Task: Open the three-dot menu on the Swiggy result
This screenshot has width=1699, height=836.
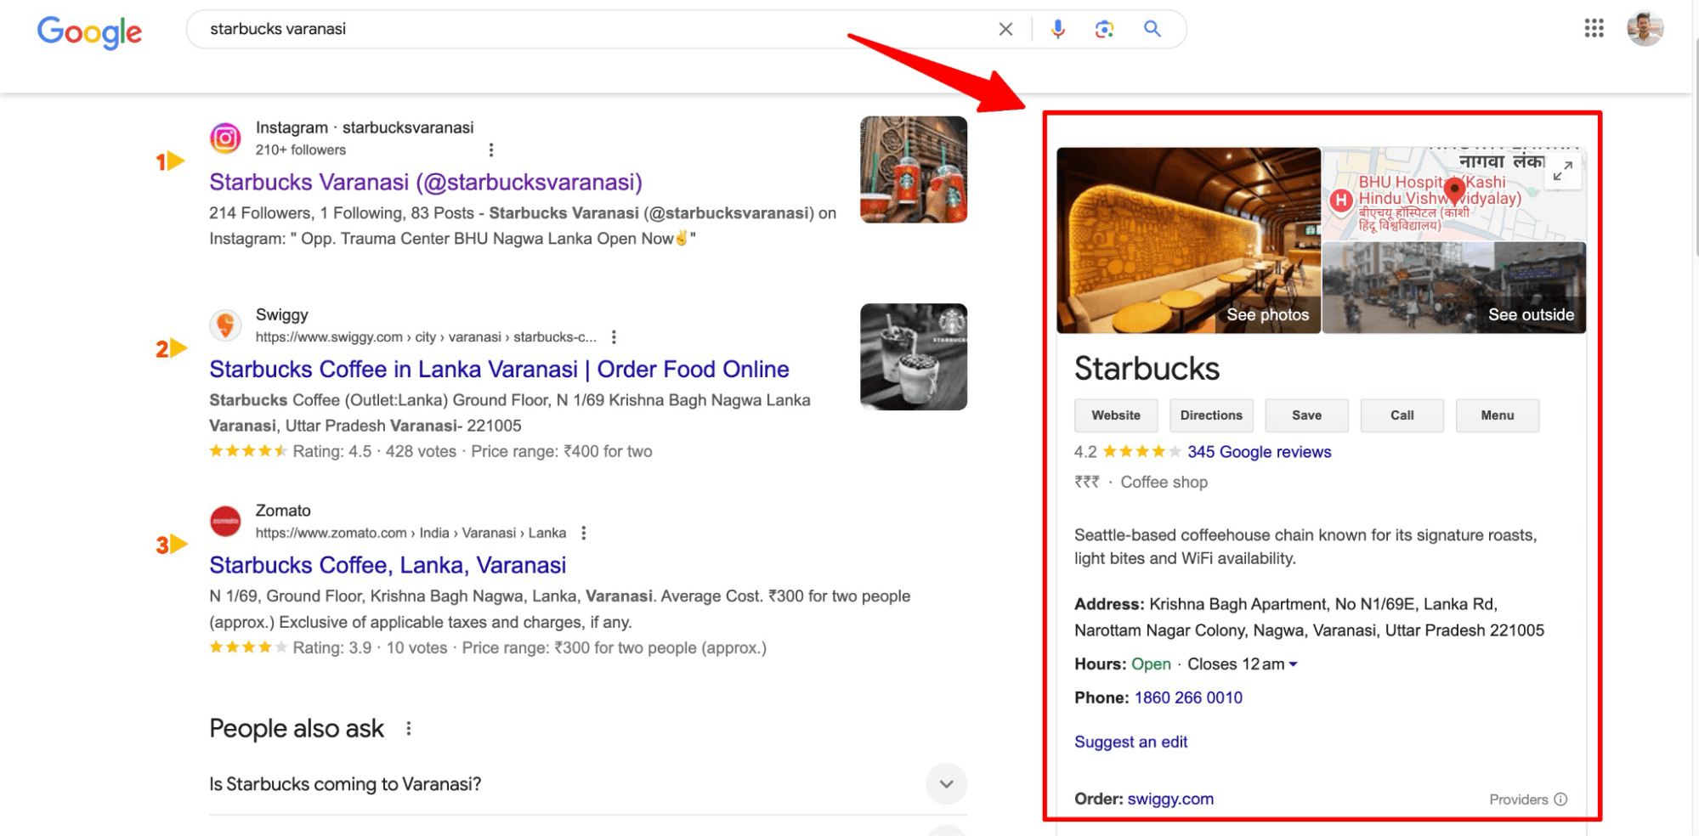Action: point(614,336)
